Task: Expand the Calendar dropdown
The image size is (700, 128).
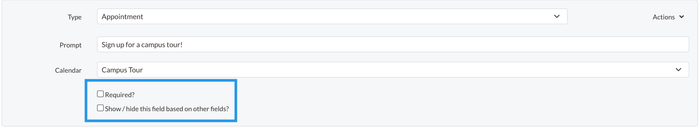Action: click(x=393, y=70)
